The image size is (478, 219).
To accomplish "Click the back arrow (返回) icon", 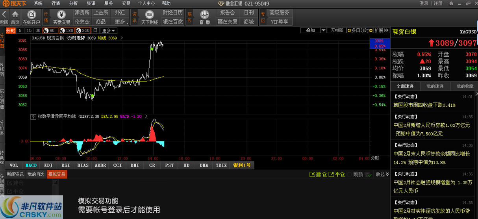I will coord(4,15).
